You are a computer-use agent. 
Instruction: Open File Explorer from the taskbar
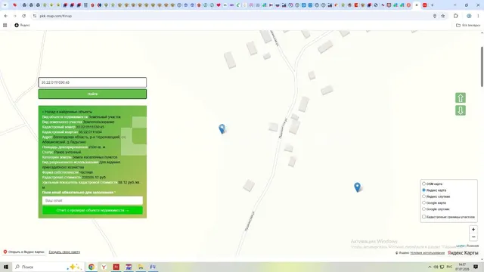pyautogui.click(x=141, y=267)
